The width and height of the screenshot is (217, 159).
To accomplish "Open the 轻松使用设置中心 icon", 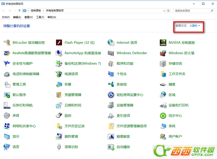I will click(111, 95).
